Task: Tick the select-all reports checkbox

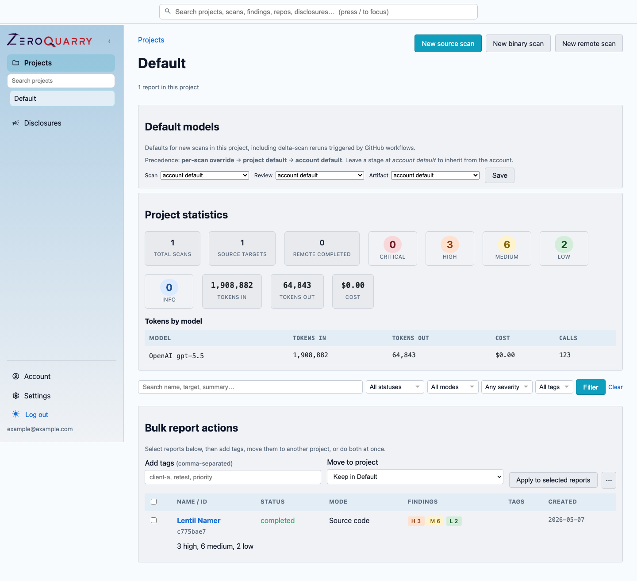Action: [154, 501]
